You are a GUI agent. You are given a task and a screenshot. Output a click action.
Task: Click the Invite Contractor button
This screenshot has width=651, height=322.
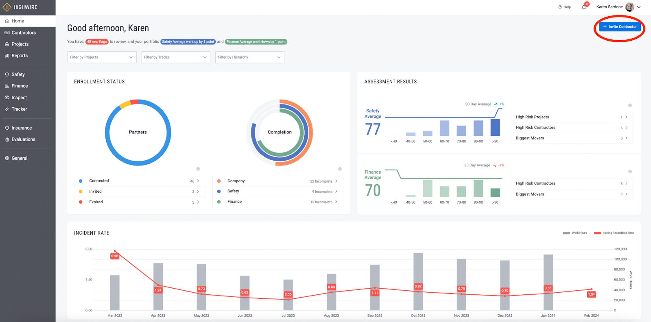(620, 27)
